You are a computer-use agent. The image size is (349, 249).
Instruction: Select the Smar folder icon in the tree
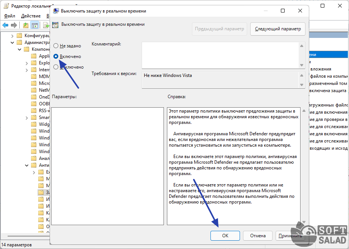(34, 117)
